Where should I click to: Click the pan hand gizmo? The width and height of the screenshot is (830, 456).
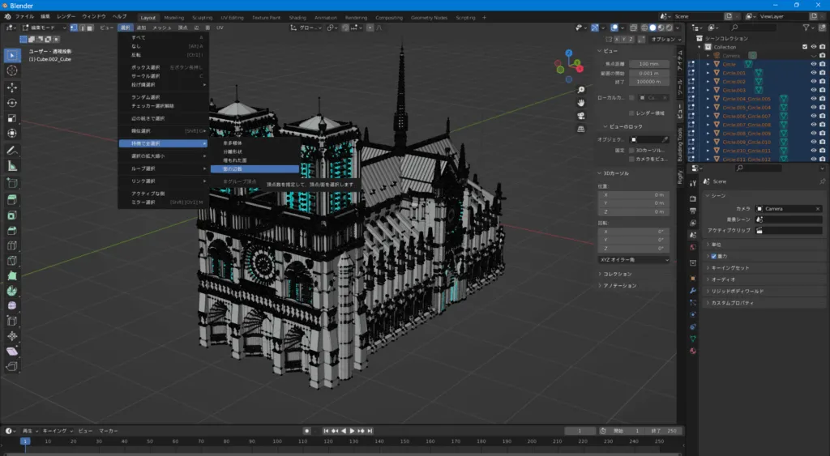[x=580, y=103]
